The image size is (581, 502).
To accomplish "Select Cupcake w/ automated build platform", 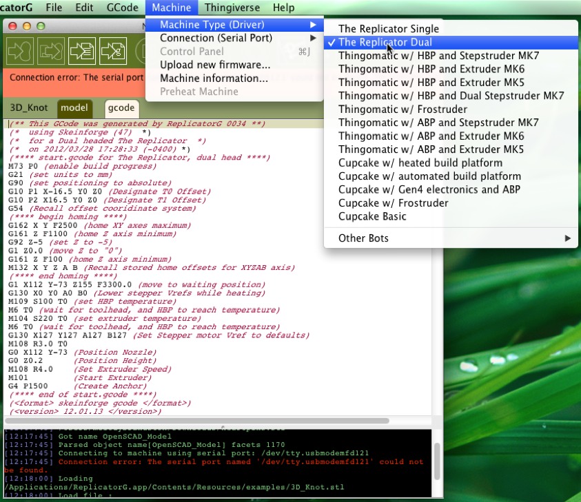I will [451, 176].
